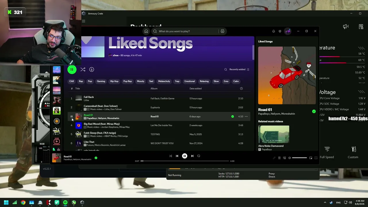Open Google Chrome from the taskbar

click(x=23, y=202)
